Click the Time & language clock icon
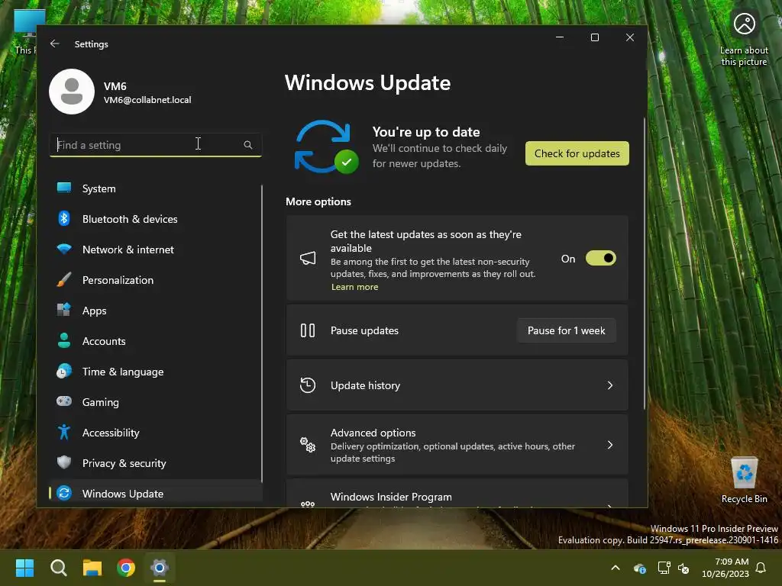 pyautogui.click(x=64, y=371)
